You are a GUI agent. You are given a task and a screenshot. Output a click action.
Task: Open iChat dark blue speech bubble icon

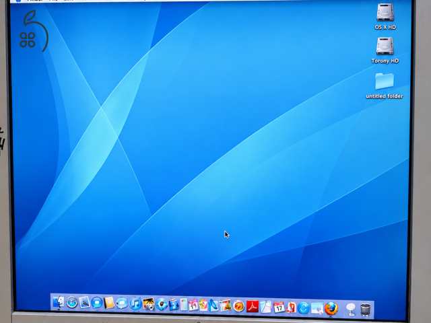[97, 303]
